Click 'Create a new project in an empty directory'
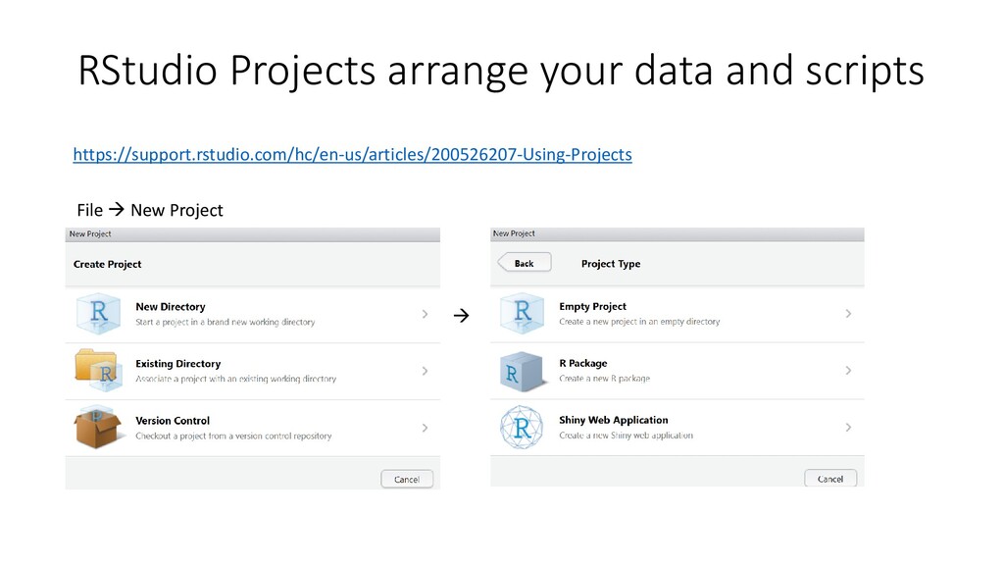Screen dimensions: 1004x565 click(x=639, y=322)
